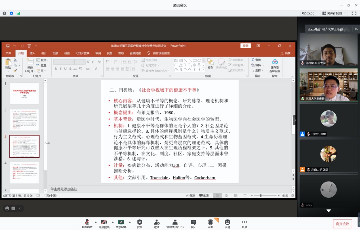Open the 演讲者视图 view dropdown
Screen dimensions: 360x230
(x=334, y=13)
